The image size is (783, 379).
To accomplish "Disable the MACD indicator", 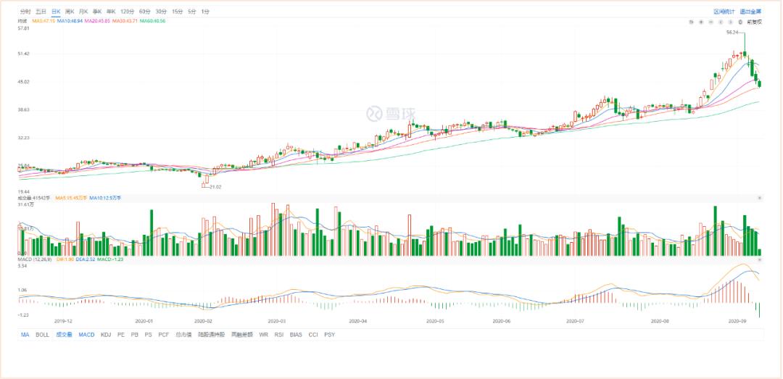I will pyautogui.click(x=86, y=335).
